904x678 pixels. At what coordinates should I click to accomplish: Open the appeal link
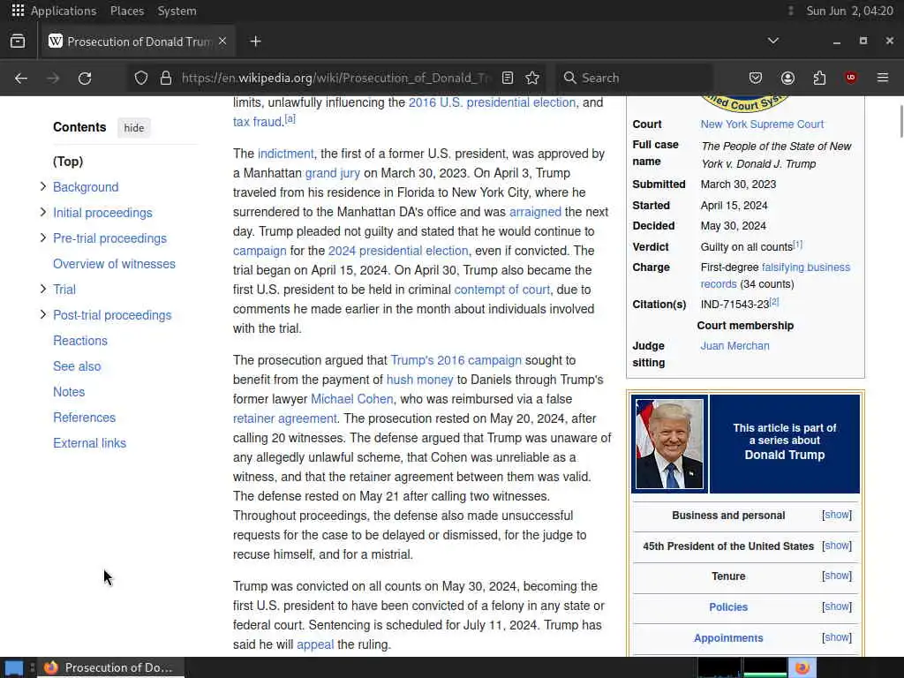pyautogui.click(x=315, y=644)
